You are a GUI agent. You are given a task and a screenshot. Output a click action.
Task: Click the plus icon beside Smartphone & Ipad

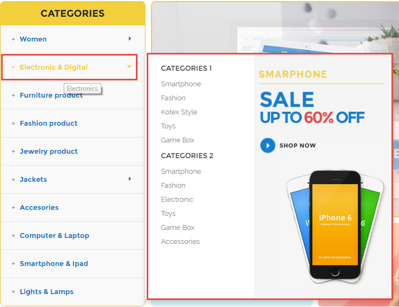tap(13, 263)
